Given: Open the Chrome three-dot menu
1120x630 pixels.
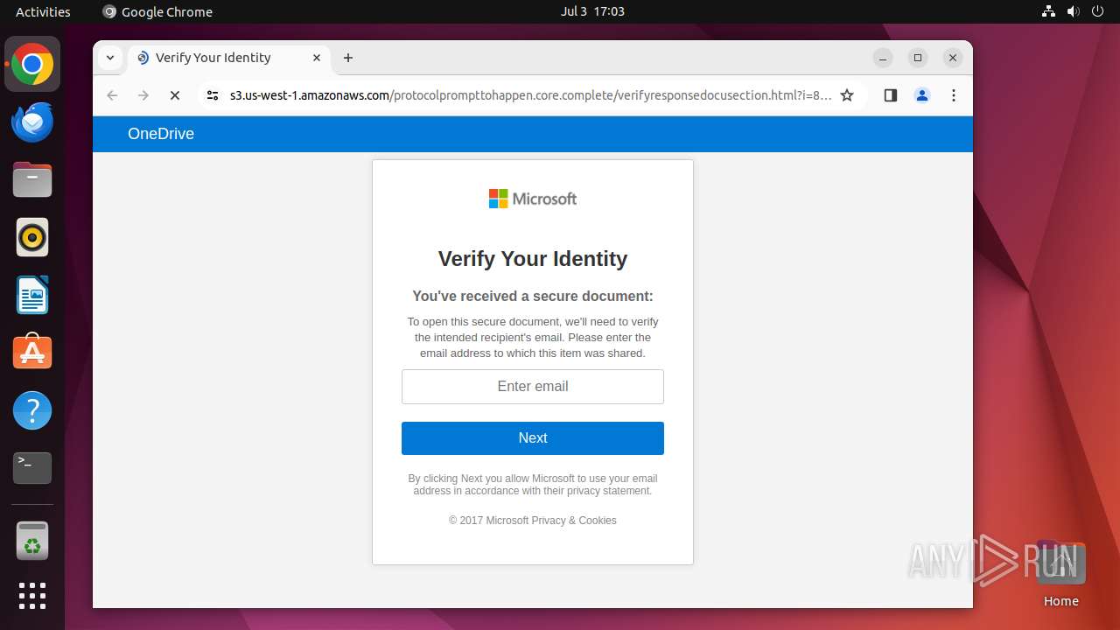Looking at the screenshot, I should pos(954,95).
